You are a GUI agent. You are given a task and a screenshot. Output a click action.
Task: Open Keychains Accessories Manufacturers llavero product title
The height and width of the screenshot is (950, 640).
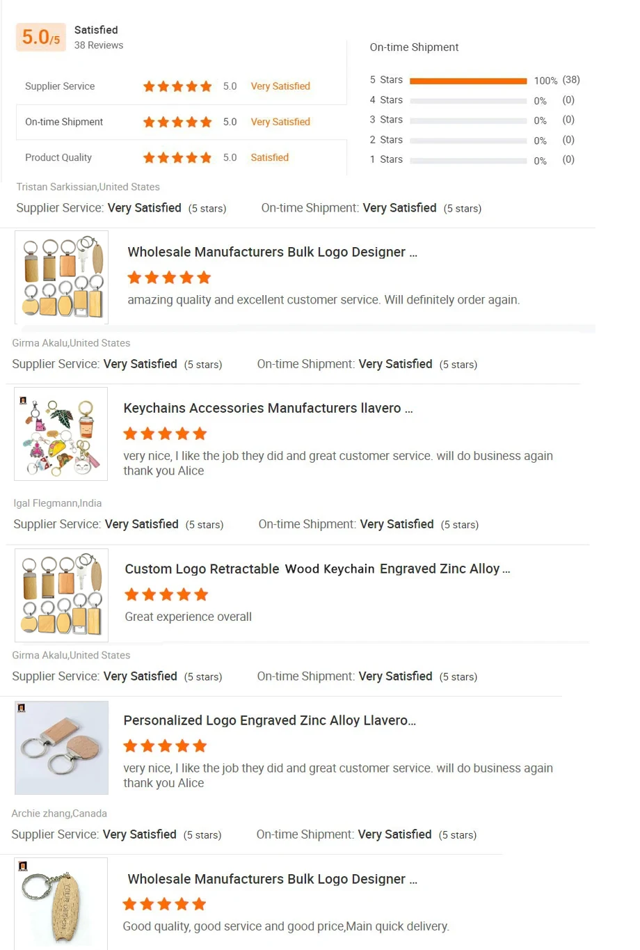pos(268,409)
